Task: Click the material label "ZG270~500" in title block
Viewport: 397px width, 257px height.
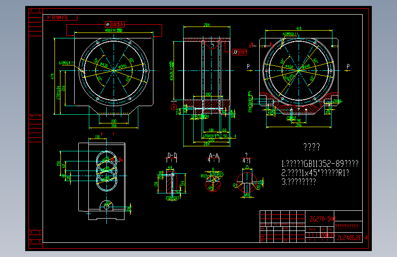Action: click(322, 219)
